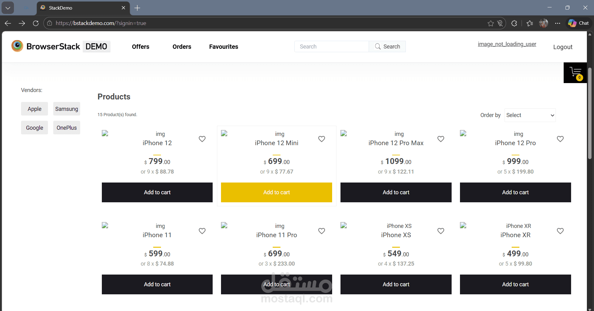Enable the OnePlus vendor filter
This screenshot has height=311, width=594.
67,128
